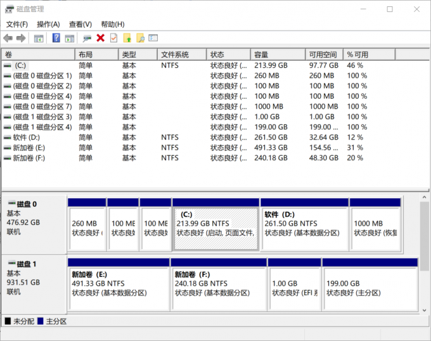
Task: Sort by the 类型 column header
Action: pyautogui.click(x=138, y=55)
